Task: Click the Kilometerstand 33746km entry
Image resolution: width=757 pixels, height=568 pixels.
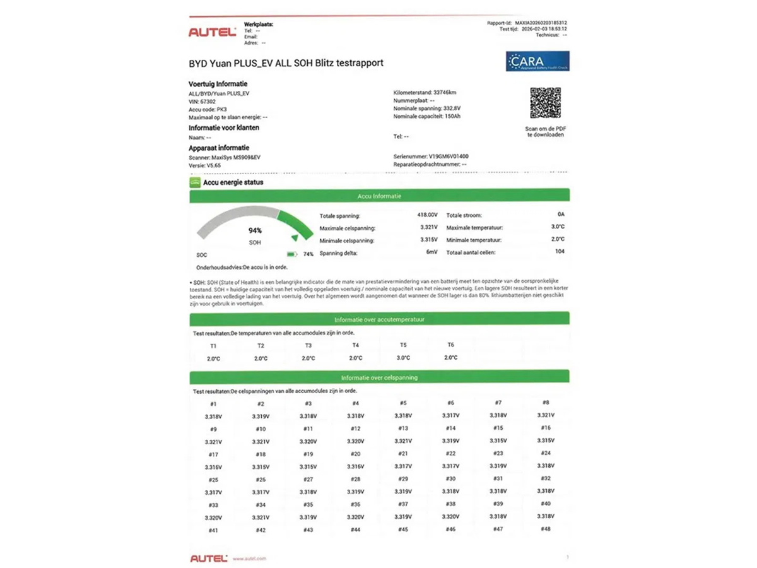Action: (424, 93)
